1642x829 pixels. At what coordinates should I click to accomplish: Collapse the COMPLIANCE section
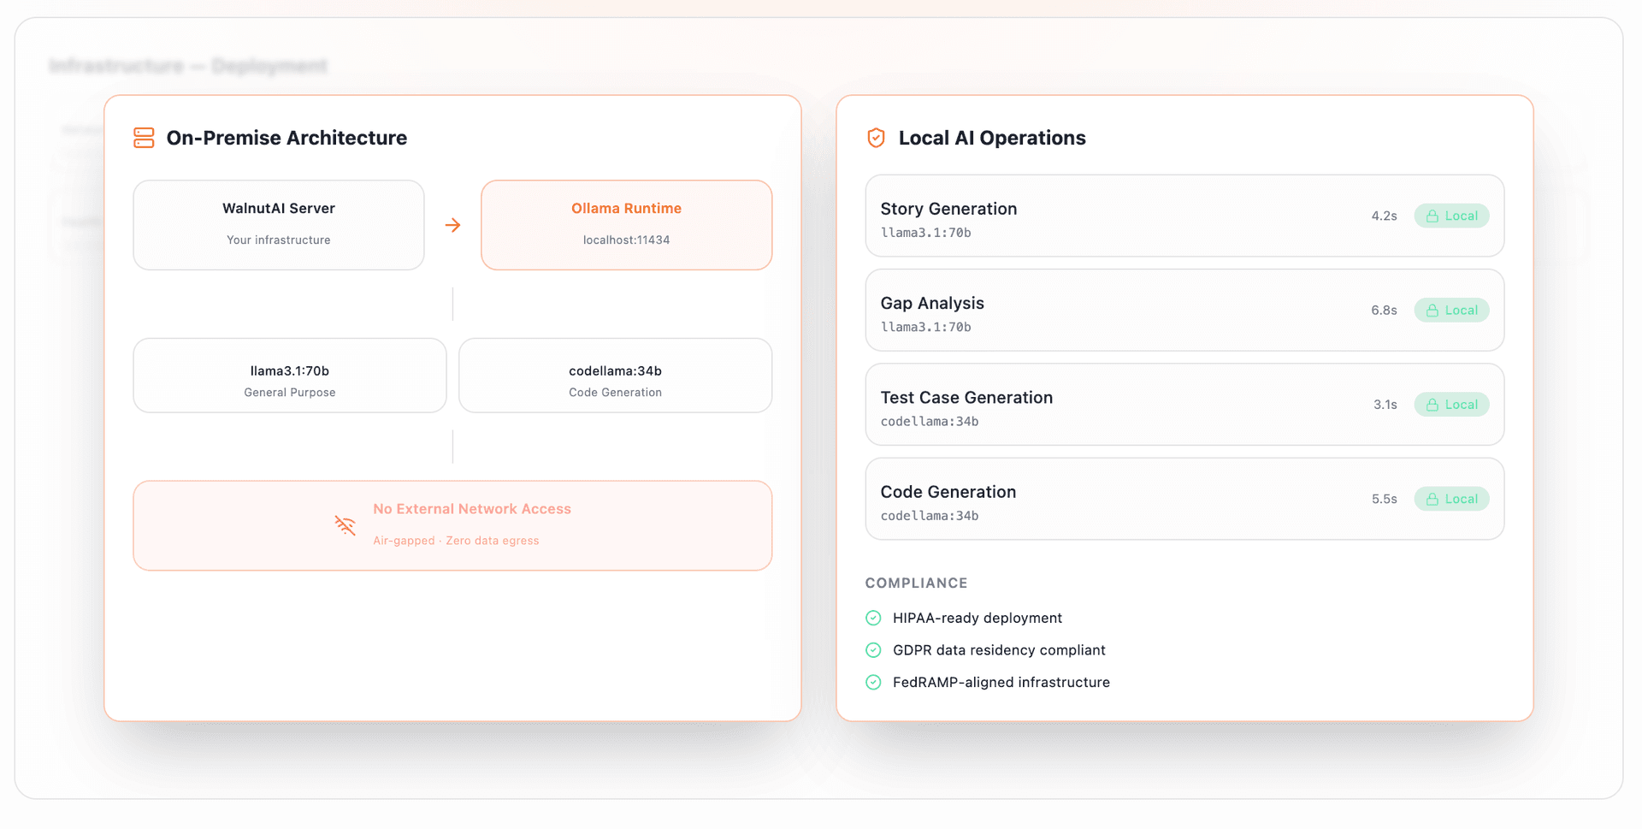coord(916,583)
